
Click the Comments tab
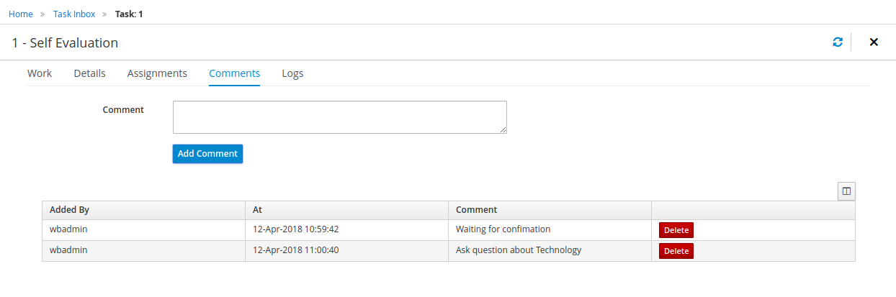234,73
